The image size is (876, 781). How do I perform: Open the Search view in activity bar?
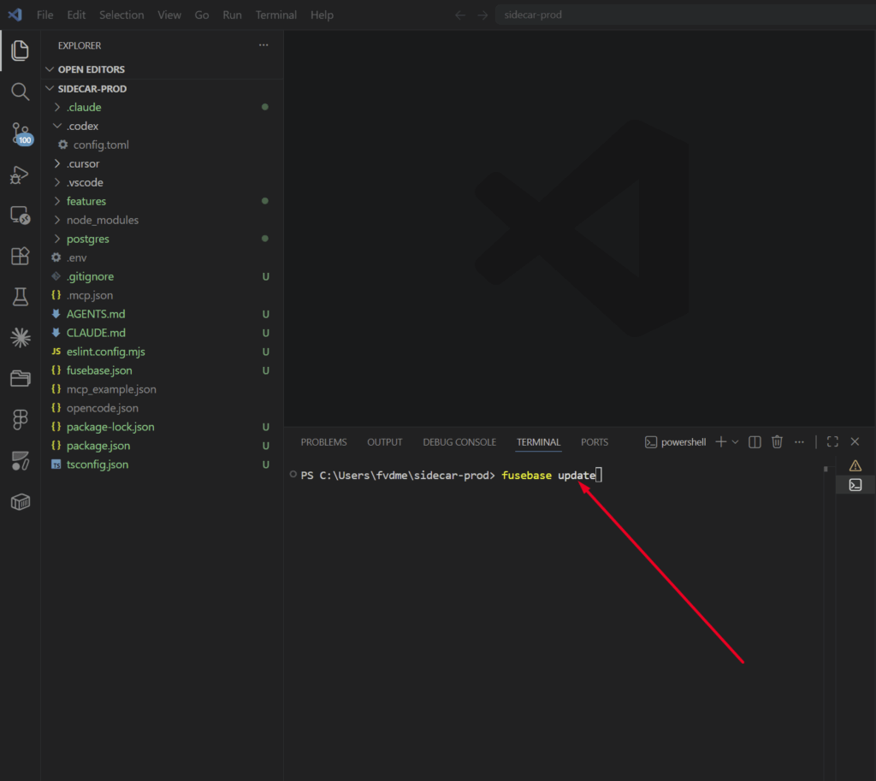tap(20, 92)
